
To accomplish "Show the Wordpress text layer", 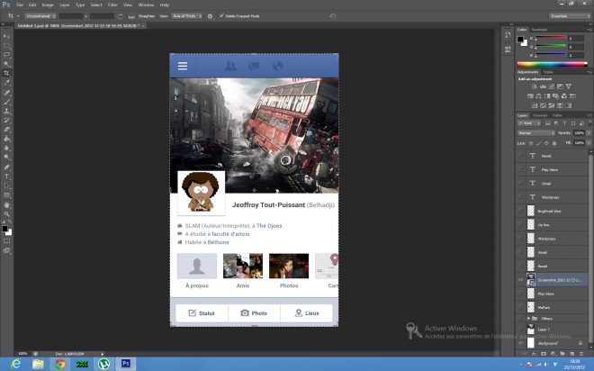I will point(520,197).
